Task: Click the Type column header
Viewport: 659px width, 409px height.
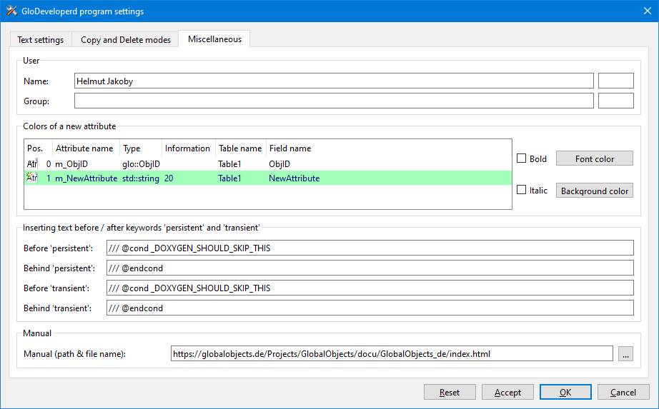Action: [x=140, y=148]
